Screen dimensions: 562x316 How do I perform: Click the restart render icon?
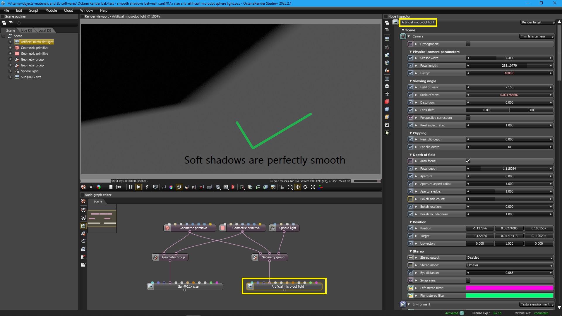[x=119, y=187]
